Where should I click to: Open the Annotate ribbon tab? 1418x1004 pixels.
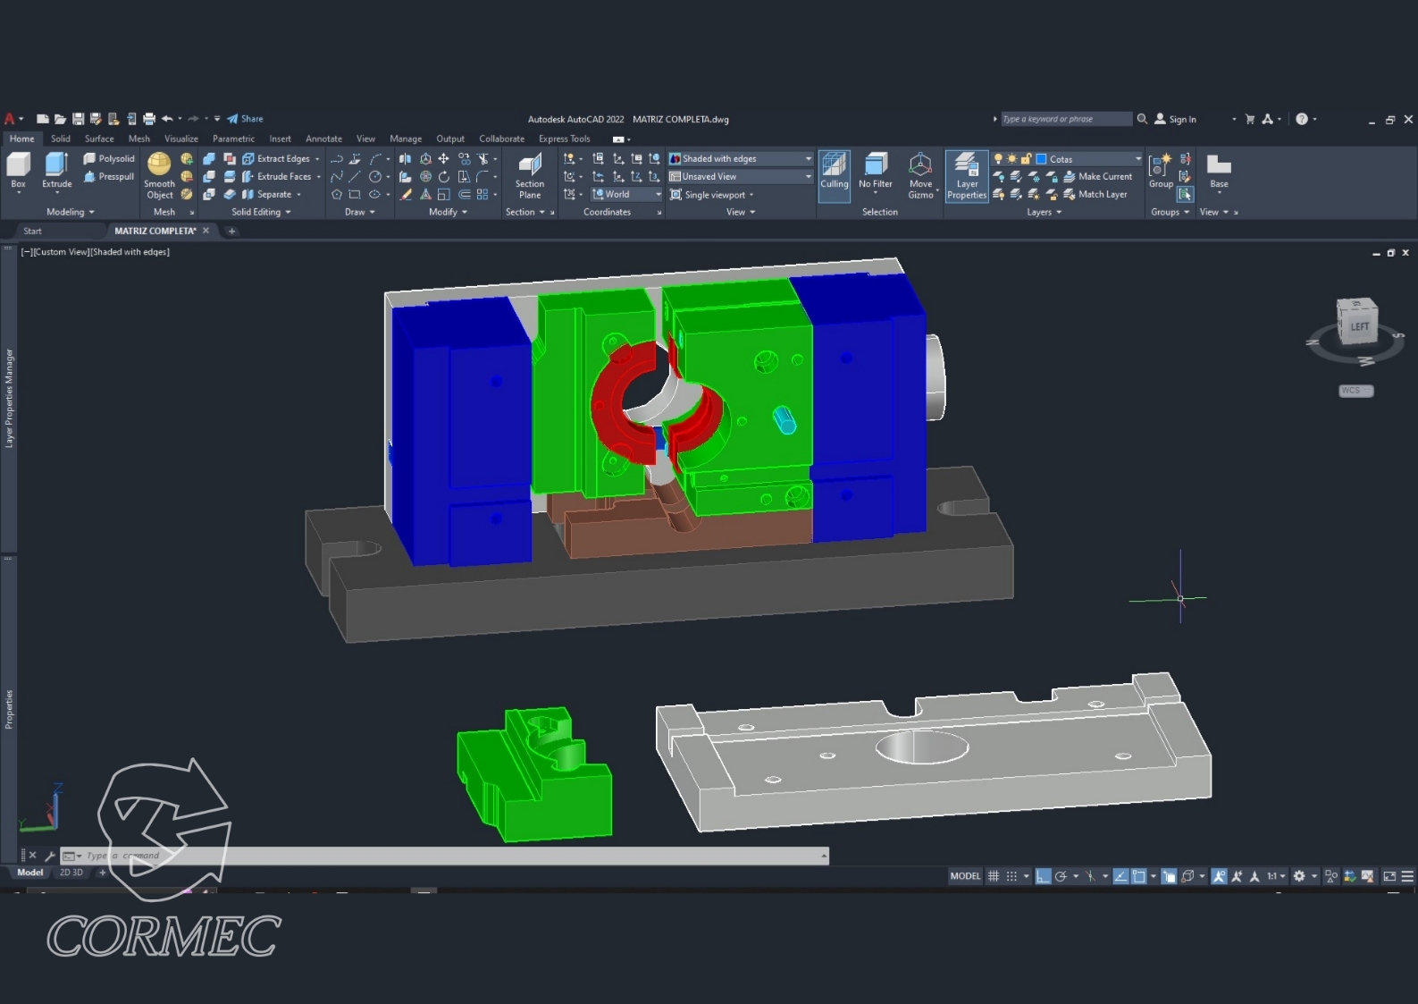pos(323,139)
